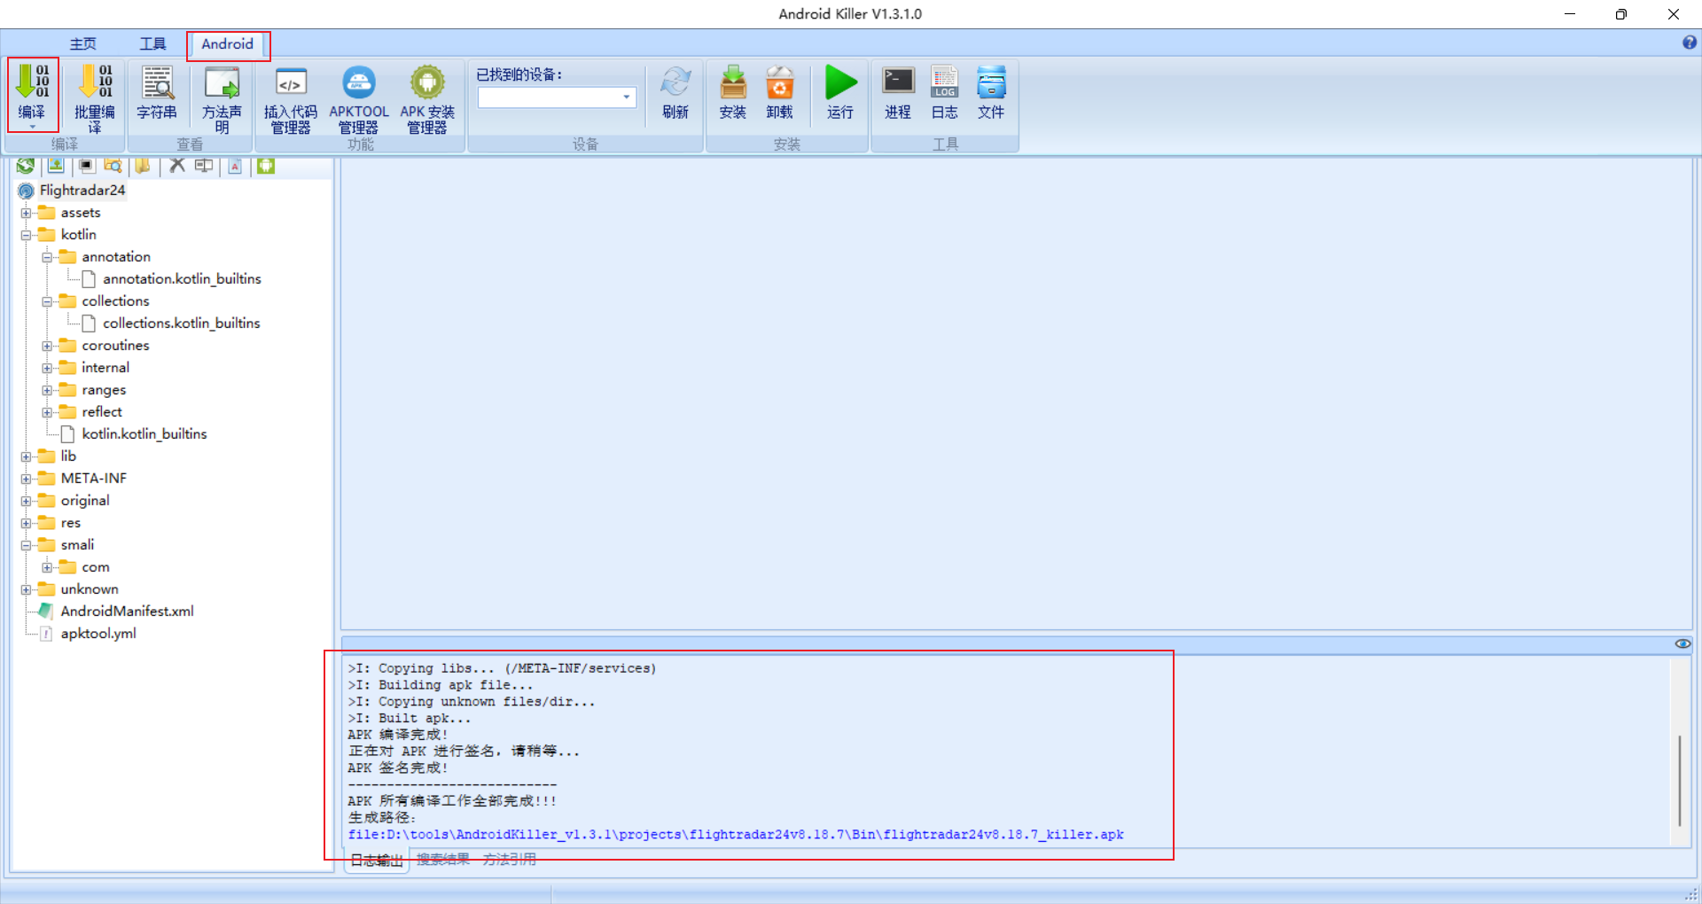This screenshot has width=1702, height=904.
Task: Select the 批量编译 batch compile icon
Action: coord(93,93)
